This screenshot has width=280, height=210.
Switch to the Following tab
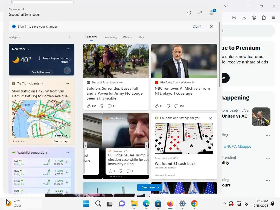pos(110,37)
